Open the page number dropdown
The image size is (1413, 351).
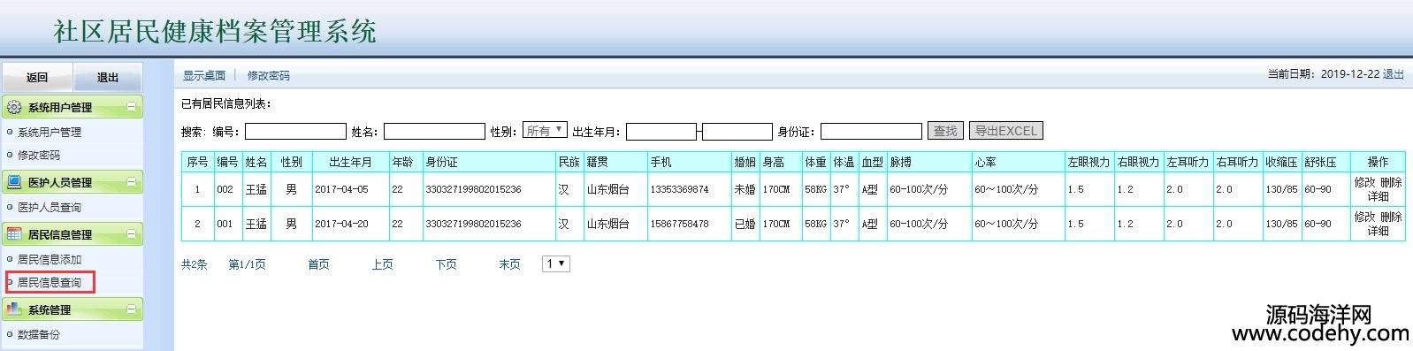coord(556,263)
